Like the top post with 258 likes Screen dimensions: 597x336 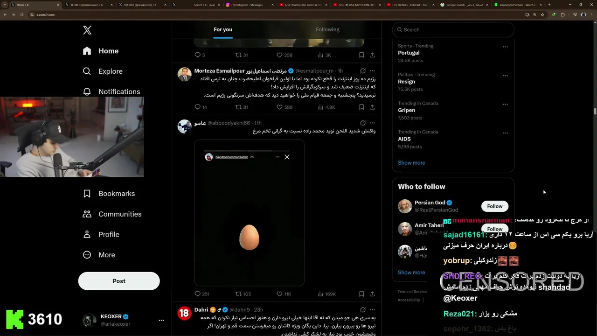pos(285,55)
